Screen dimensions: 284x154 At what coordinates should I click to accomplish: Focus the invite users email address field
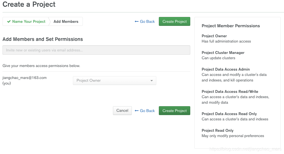pyautogui.click(x=96, y=50)
